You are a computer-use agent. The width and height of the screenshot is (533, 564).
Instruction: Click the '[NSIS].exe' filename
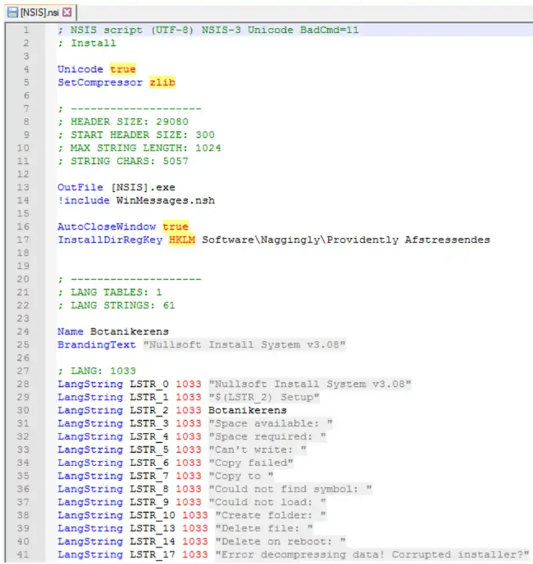click(x=143, y=187)
